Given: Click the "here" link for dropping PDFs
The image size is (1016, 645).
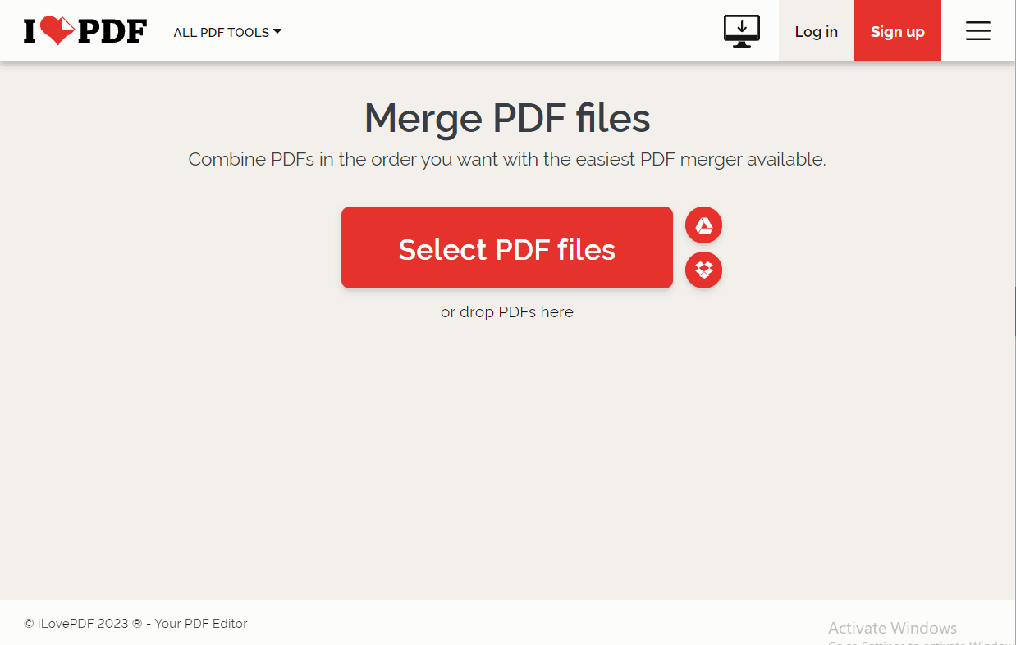Looking at the screenshot, I should tap(559, 311).
